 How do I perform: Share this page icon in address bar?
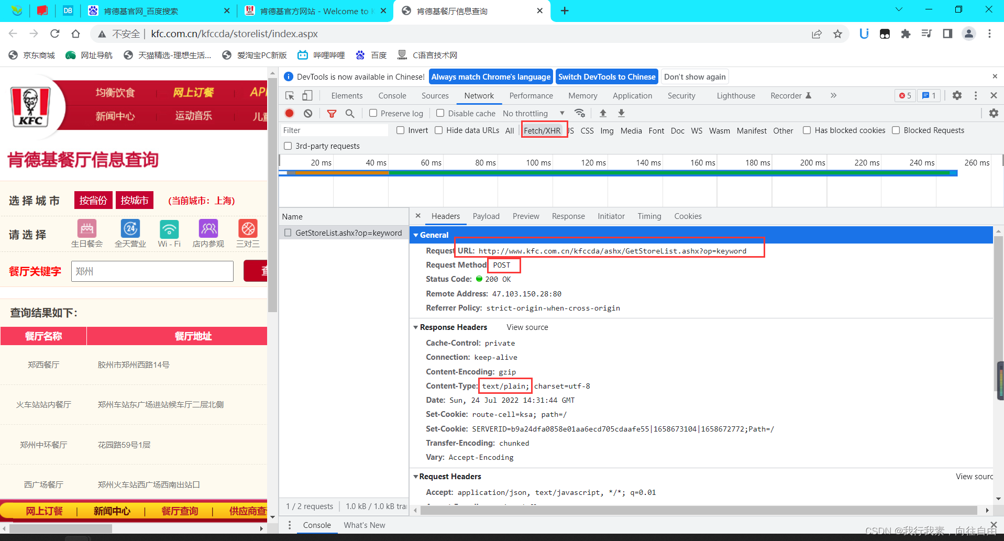point(817,34)
